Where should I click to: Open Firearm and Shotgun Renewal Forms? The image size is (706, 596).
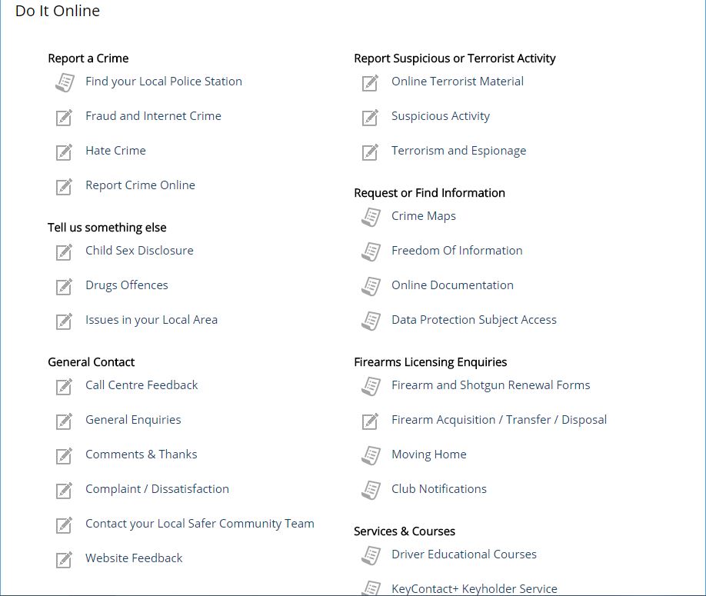[x=491, y=385]
